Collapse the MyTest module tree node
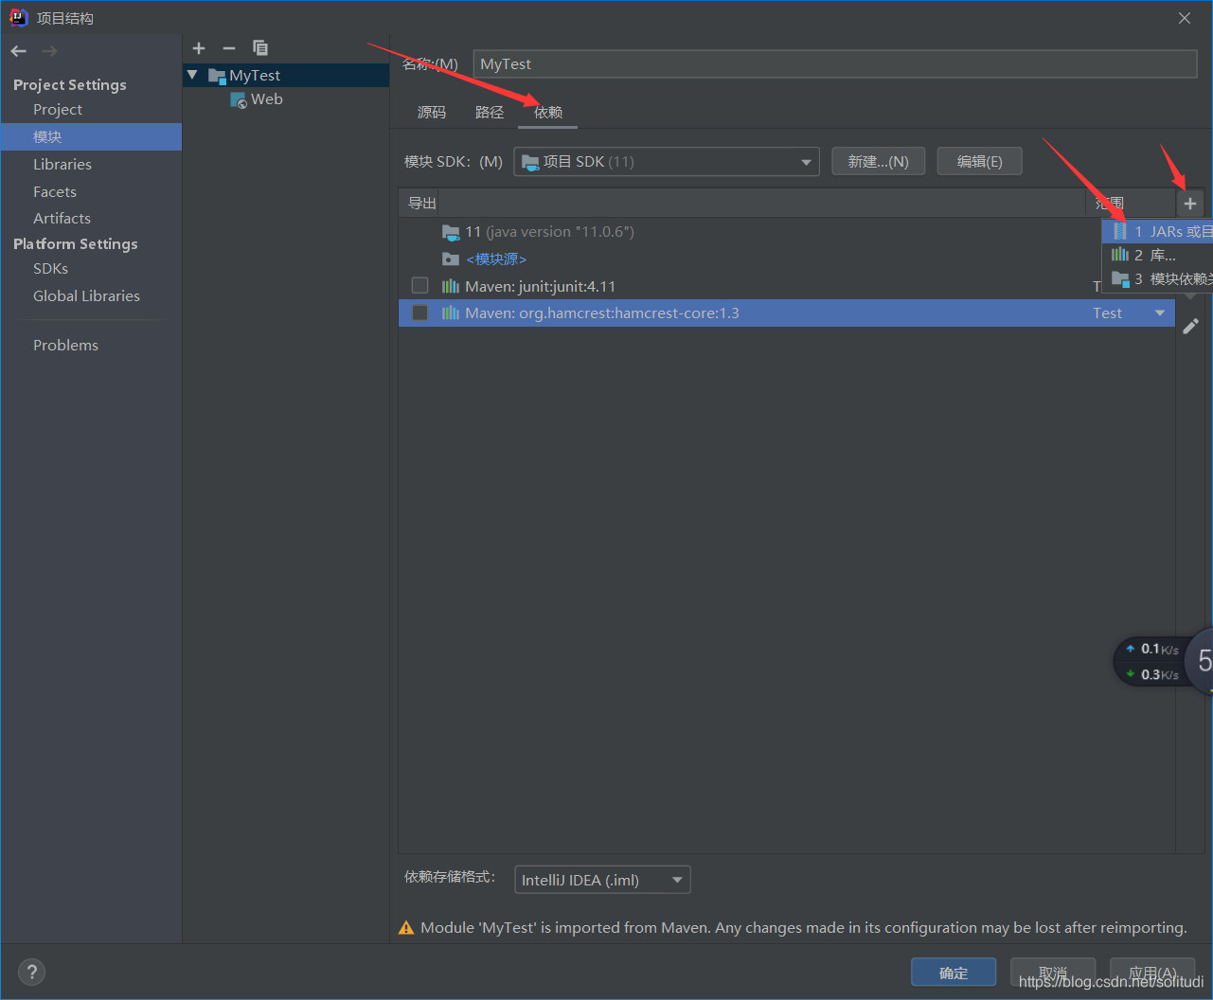 (x=193, y=75)
